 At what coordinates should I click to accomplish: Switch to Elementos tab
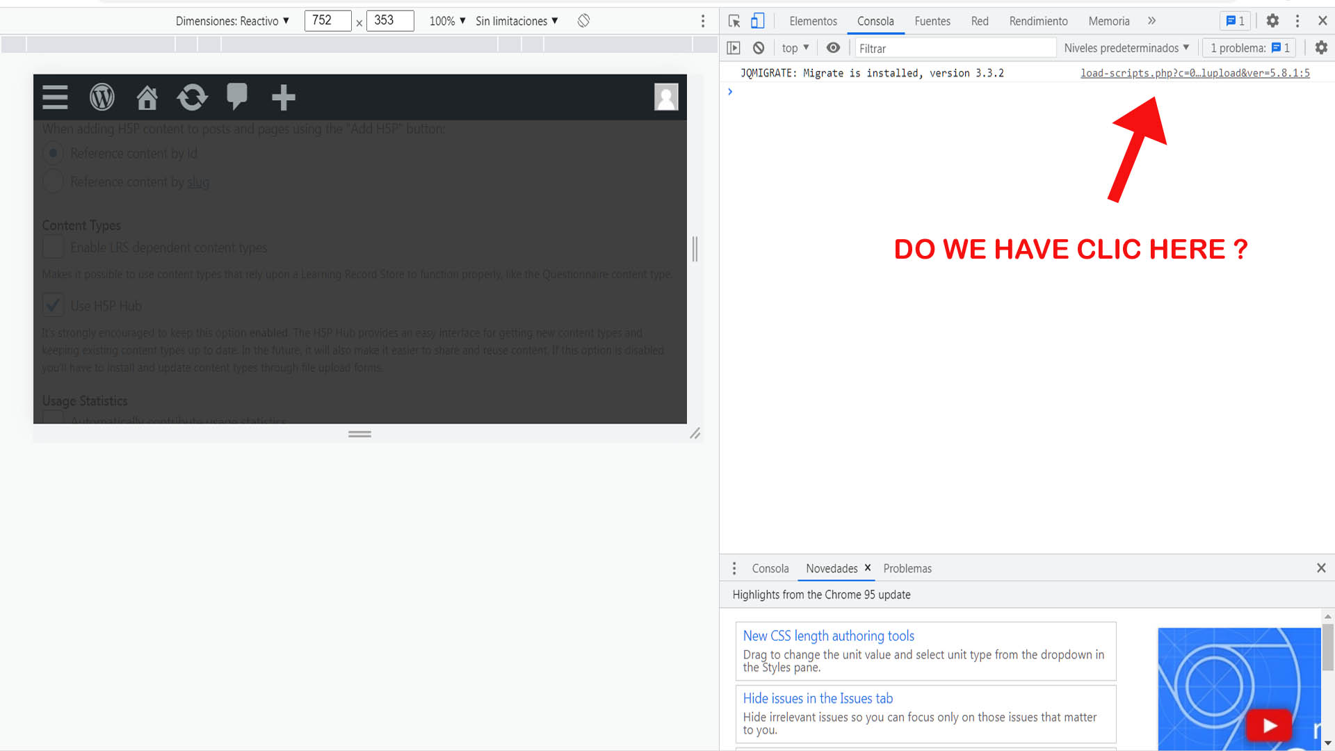coord(813,21)
